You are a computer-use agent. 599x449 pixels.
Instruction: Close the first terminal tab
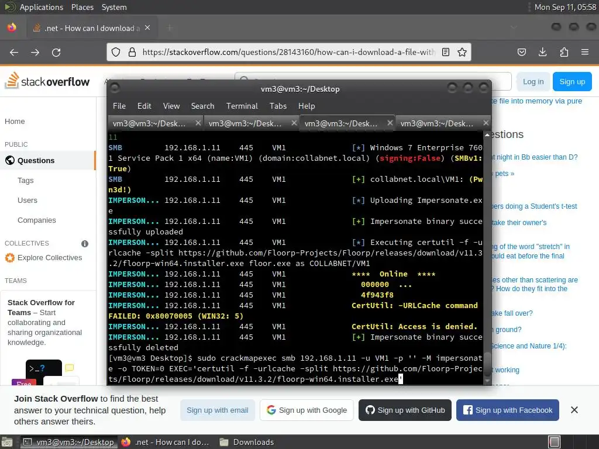point(198,123)
